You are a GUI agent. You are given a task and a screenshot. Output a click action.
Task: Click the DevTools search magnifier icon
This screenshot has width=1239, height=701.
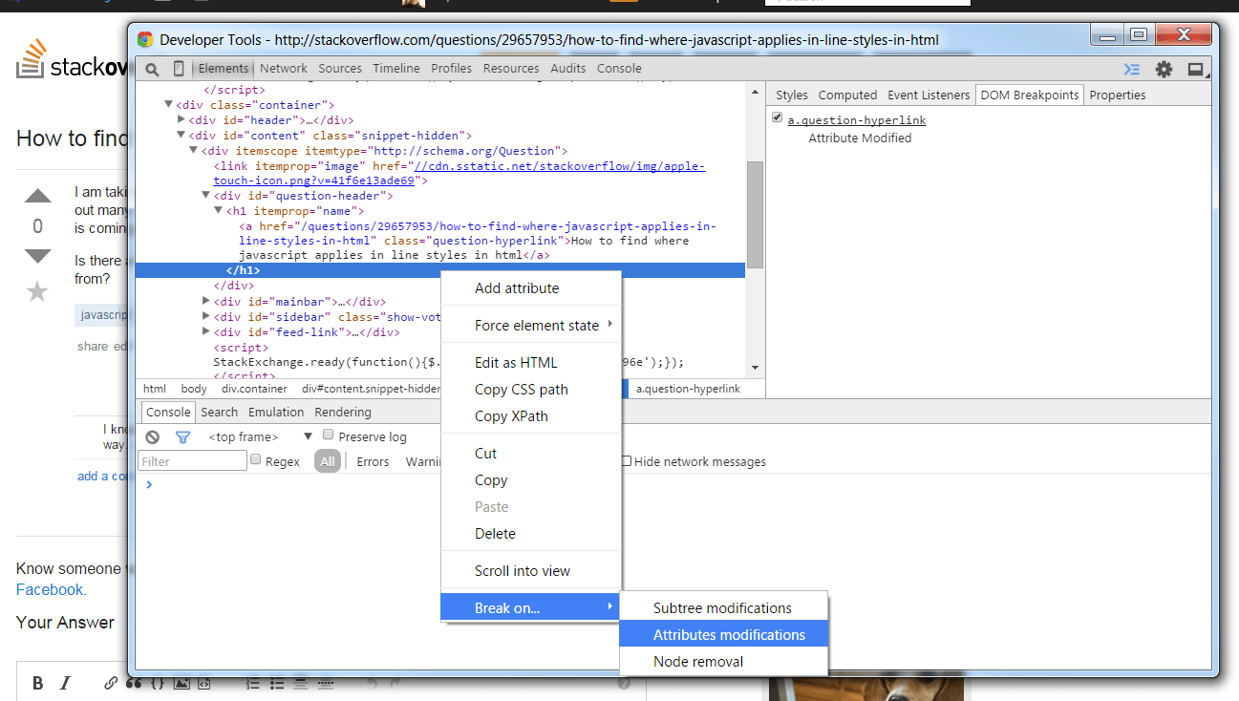click(x=152, y=69)
